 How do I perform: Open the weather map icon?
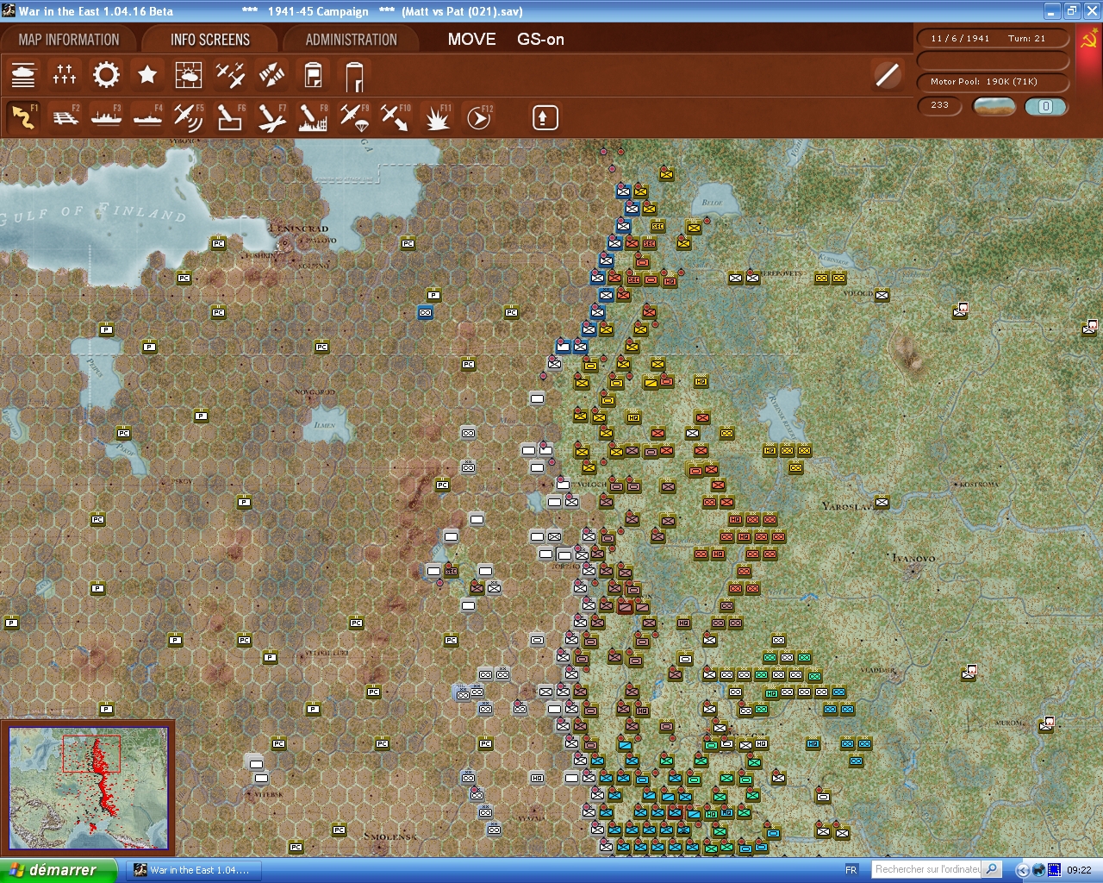(189, 75)
